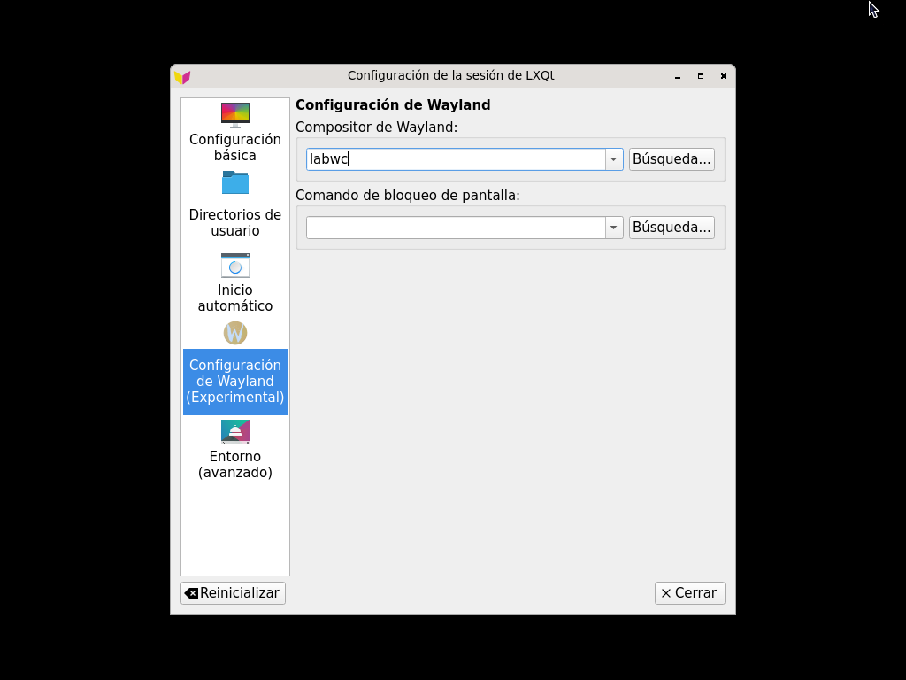The height and width of the screenshot is (680, 906).
Task: Click the monitor icon for Configuración básica
Action: pos(234,114)
